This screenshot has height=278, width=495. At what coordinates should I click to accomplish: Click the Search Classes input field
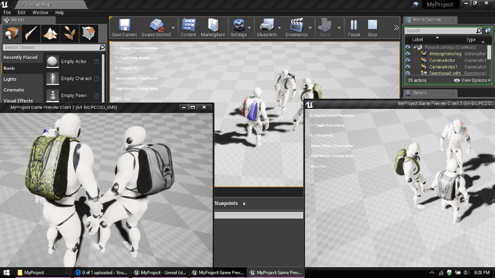click(x=52, y=47)
